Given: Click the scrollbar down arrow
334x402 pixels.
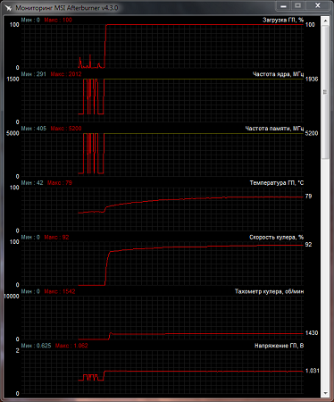Looking at the screenshot, I should 325,393.
